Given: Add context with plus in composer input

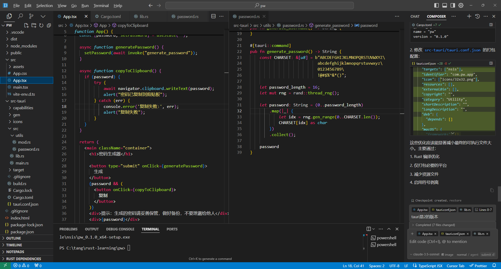Looking at the screenshot, I should (x=412, y=234).
